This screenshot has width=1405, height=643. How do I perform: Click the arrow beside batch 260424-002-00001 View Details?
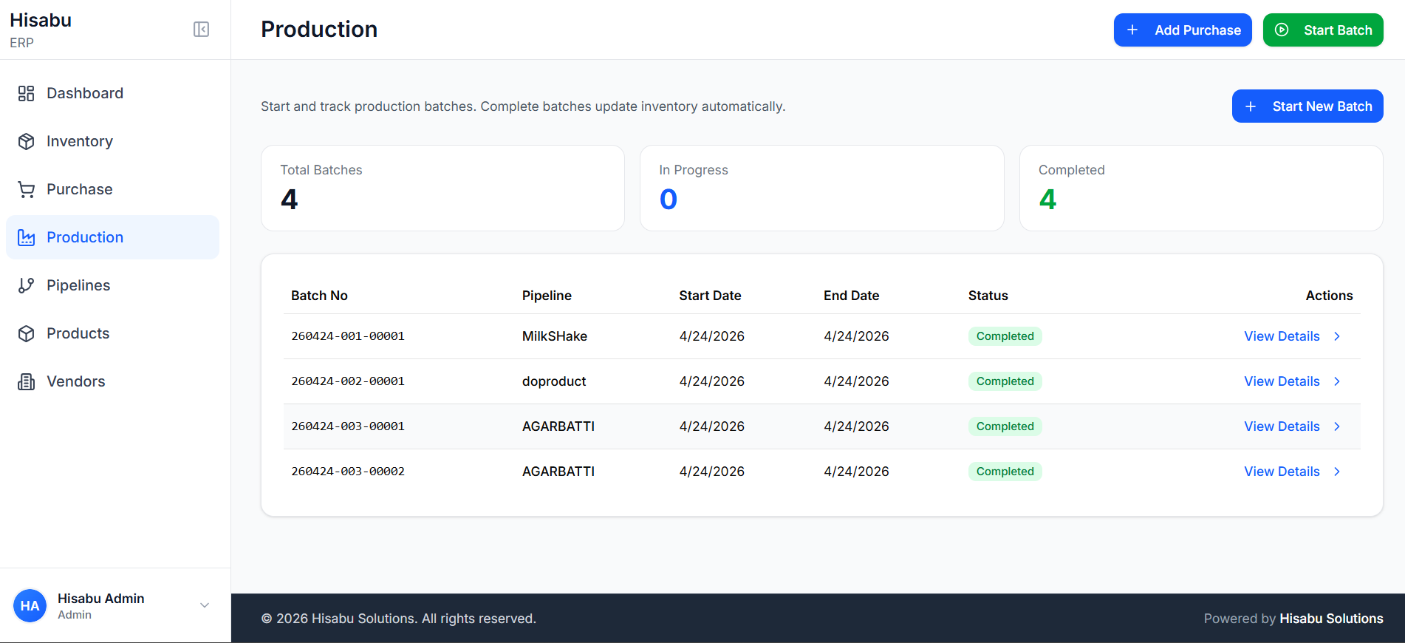1337,381
